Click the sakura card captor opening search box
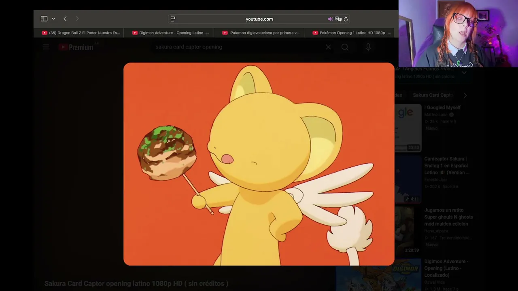 pyautogui.click(x=239, y=47)
